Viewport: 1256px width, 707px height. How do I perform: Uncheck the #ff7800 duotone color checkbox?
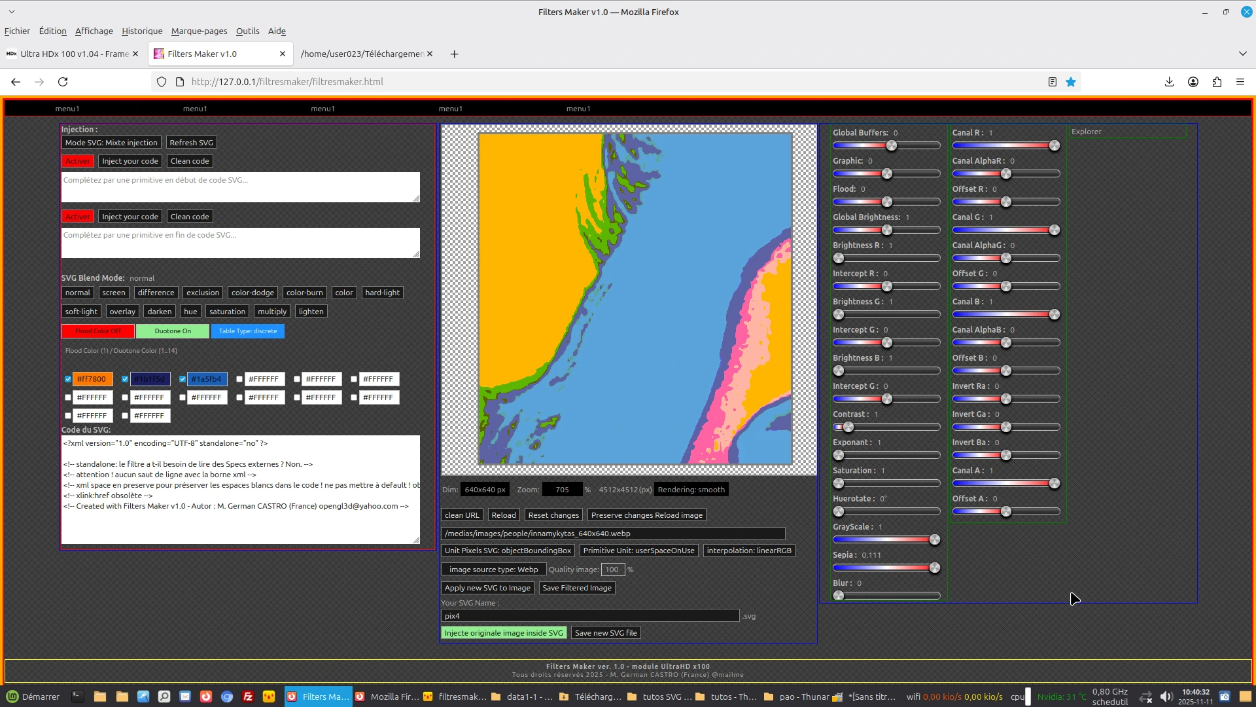coord(68,379)
